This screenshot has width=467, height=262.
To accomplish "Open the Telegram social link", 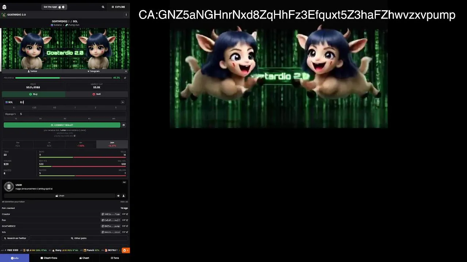I will click(x=93, y=71).
